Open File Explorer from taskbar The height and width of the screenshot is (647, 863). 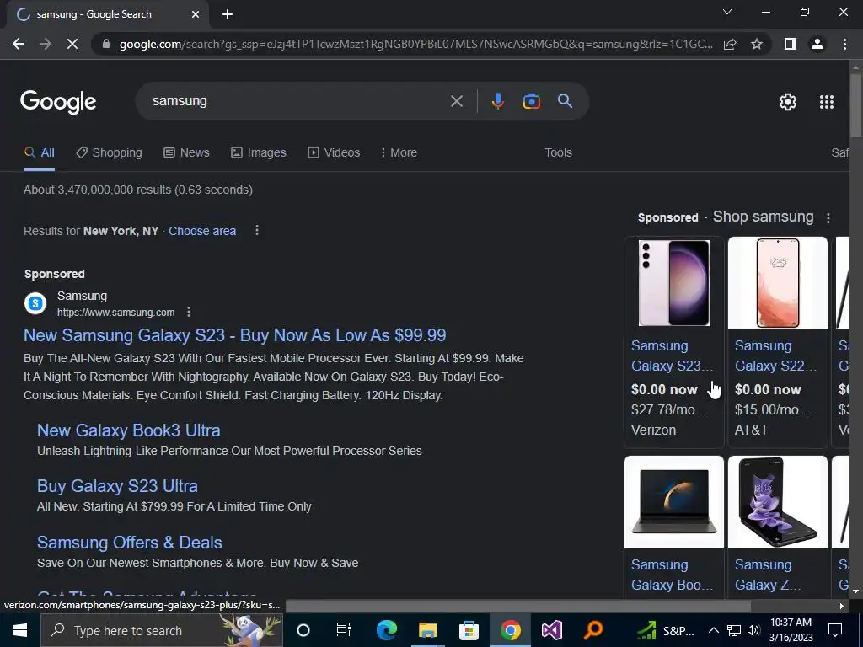coord(427,630)
